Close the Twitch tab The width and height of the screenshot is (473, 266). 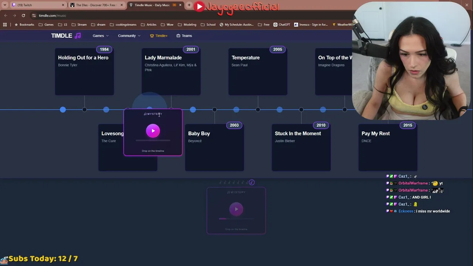[x=63, y=5]
